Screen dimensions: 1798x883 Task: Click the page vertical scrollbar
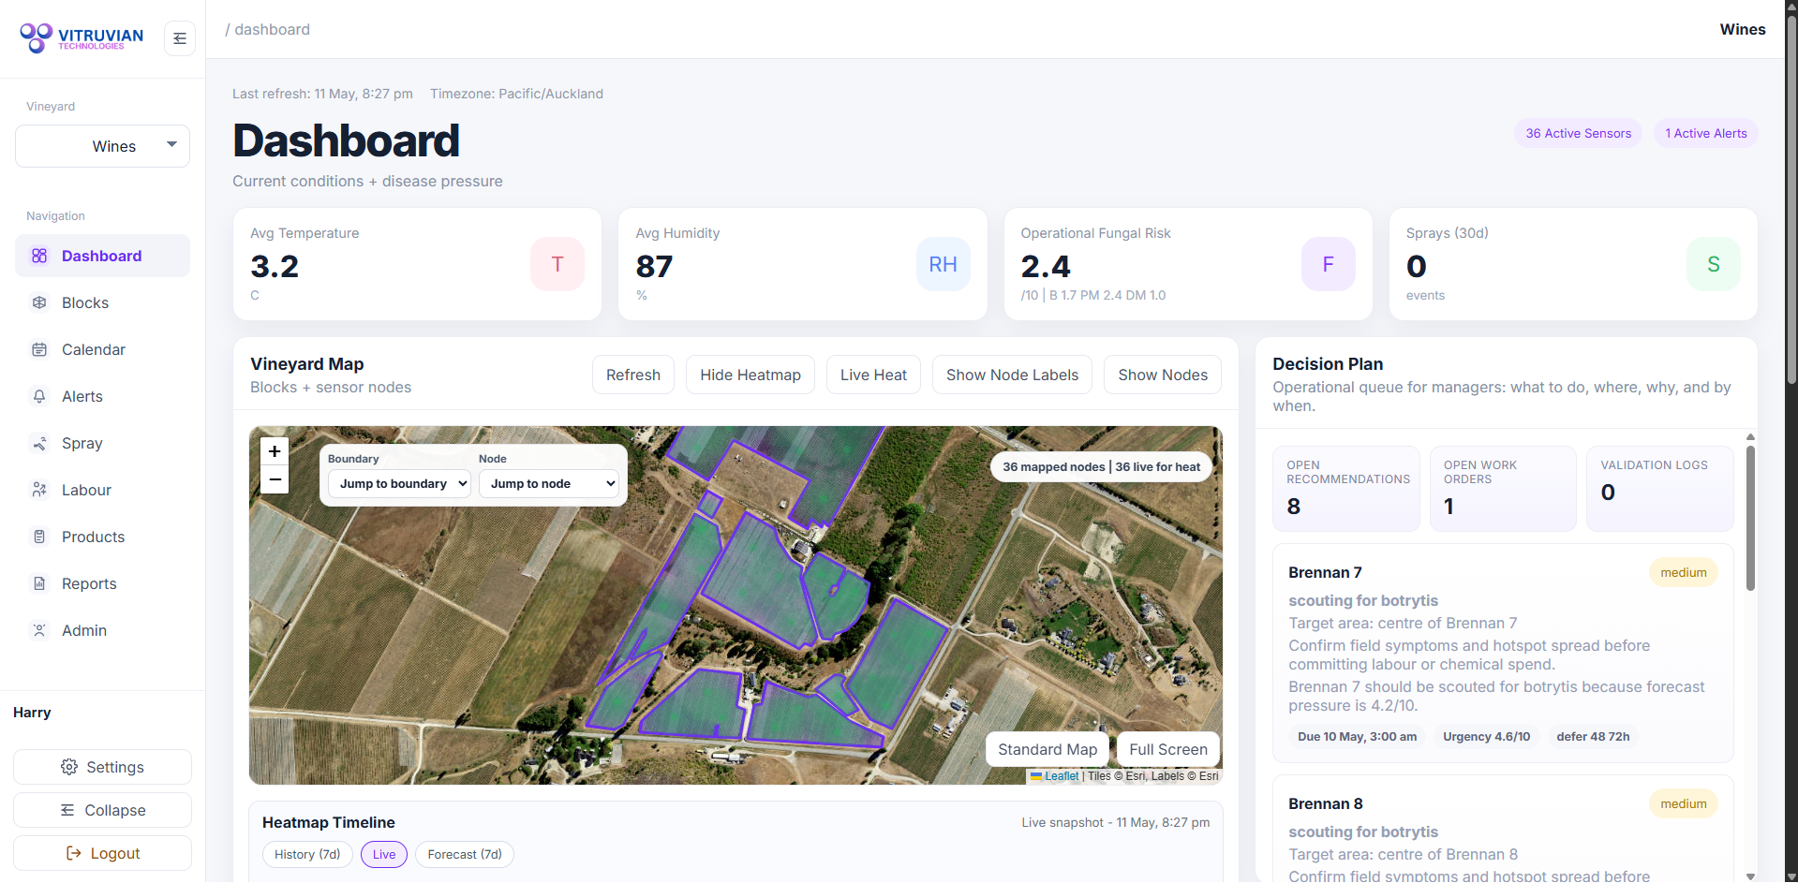1791,199
